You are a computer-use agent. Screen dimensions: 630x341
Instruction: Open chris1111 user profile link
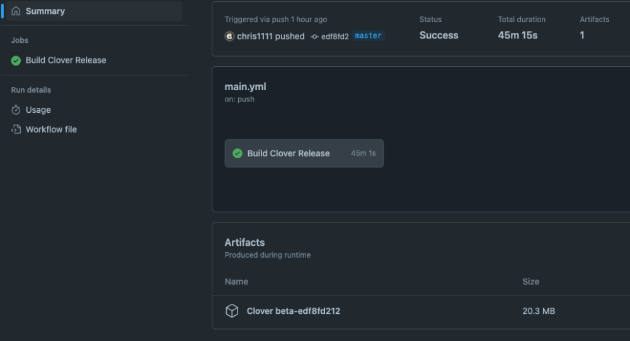tap(255, 36)
